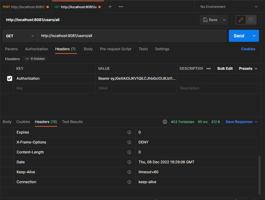Click the three-dot tab options icon
265x200 pixels.
pos(121,6)
